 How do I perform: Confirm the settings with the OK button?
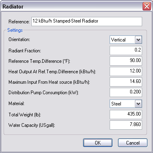[98, 143]
